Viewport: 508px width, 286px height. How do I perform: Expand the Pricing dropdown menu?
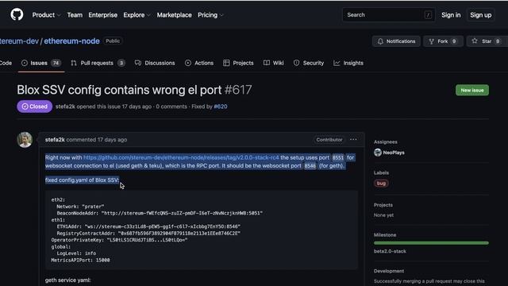[x=210, y=15]
